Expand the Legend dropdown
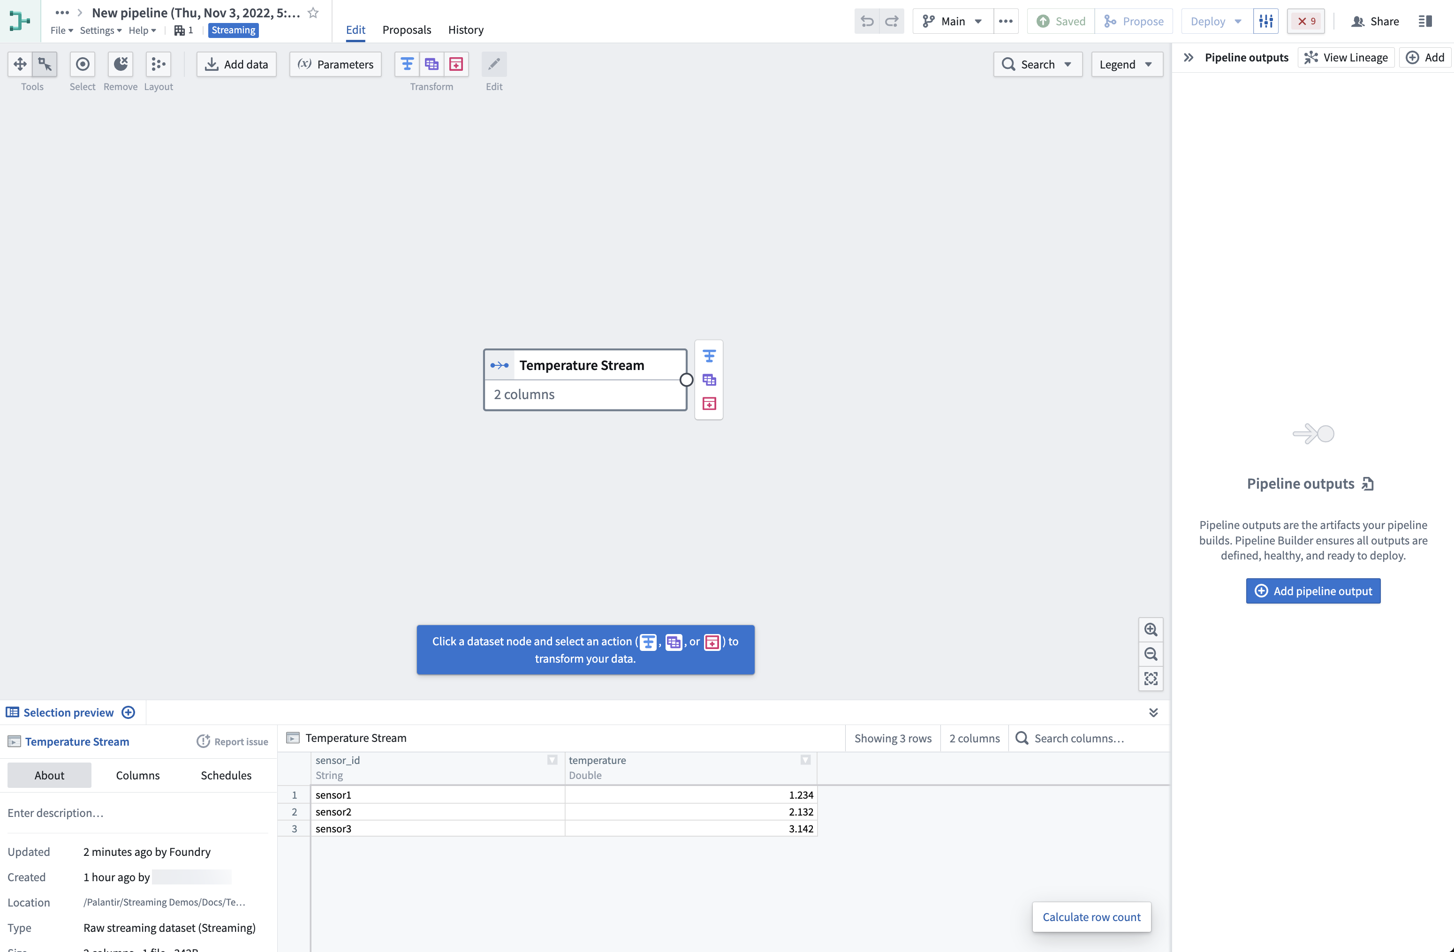 tap(1126, 64)
